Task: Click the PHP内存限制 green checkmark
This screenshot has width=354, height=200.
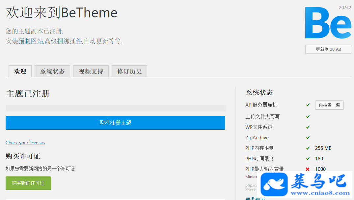Action: (308, 148)
